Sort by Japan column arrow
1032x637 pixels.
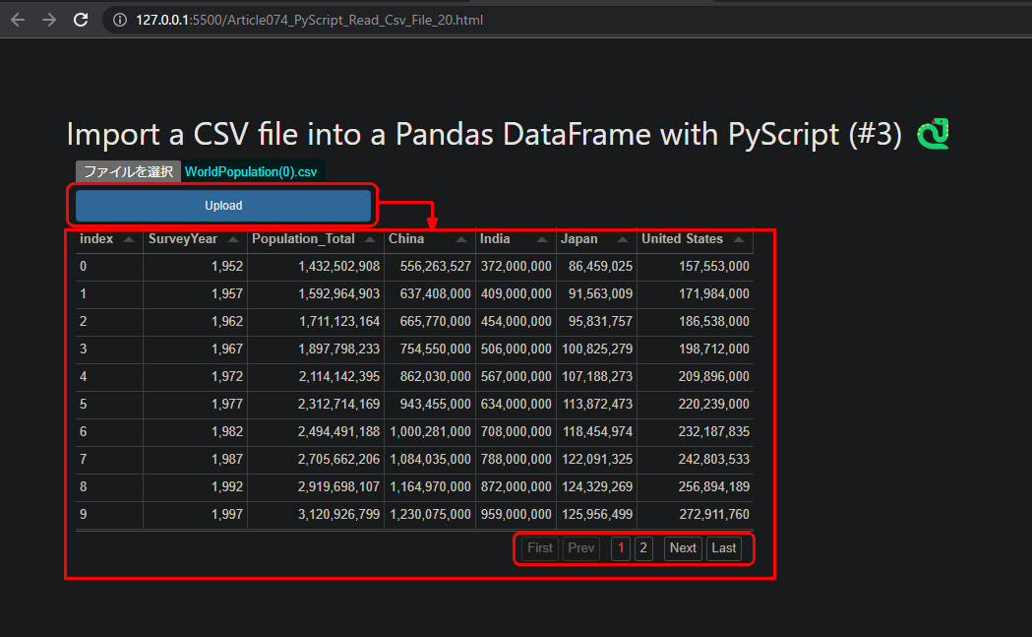pos(623,240)
